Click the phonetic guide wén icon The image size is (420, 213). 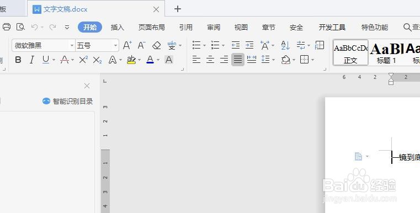pyautogui.click(x=172, y=45)
